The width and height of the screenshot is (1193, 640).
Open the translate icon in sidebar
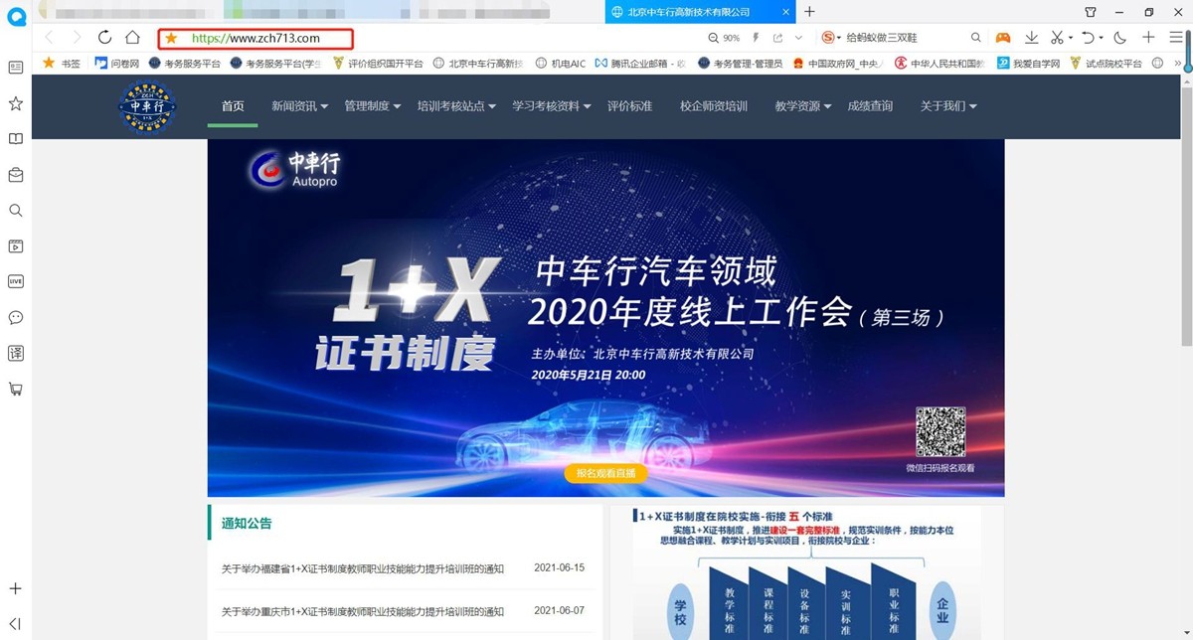(x=16, y=353)
